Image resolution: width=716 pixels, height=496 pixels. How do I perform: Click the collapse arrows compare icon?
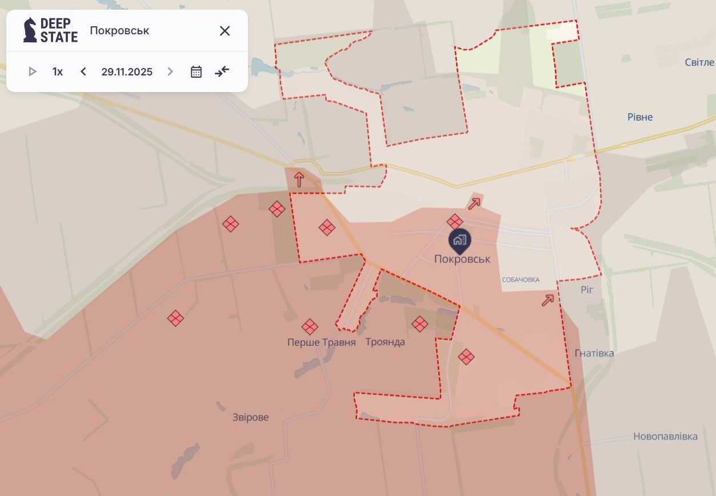(x=222, y=72)
